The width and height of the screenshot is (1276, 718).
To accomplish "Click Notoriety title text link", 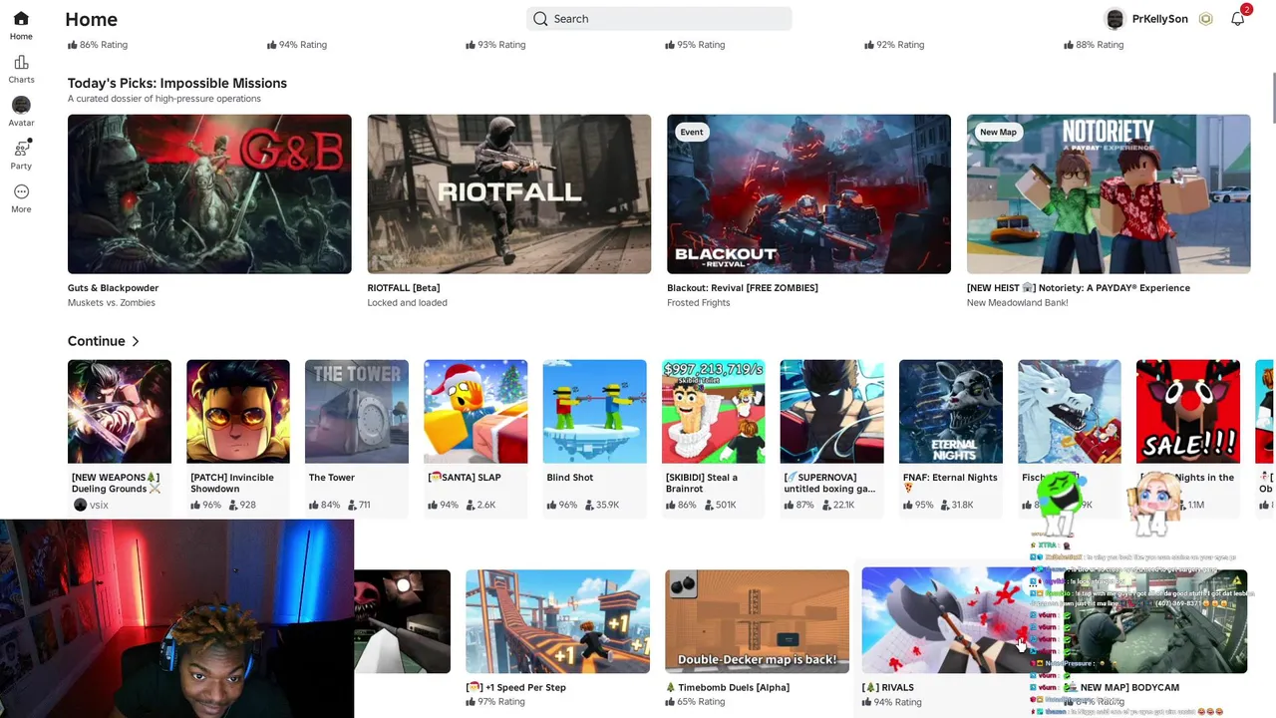I will [x=1079, y=287].
